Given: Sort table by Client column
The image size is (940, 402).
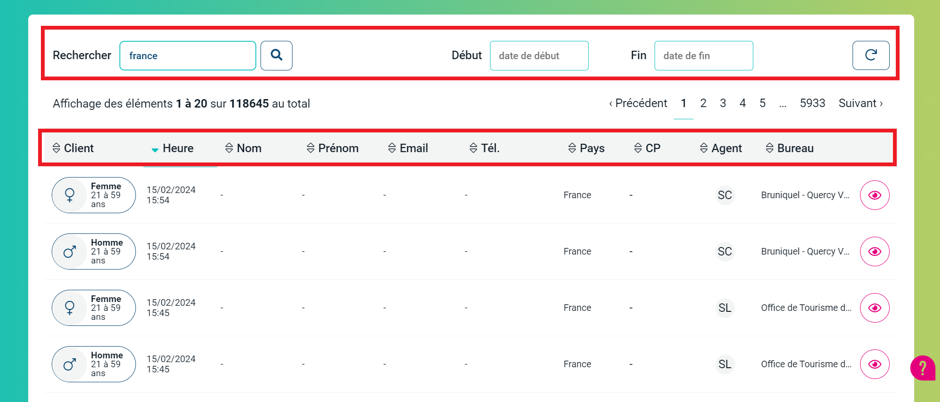Looking at the screenshot, I should tap(73, 148).
